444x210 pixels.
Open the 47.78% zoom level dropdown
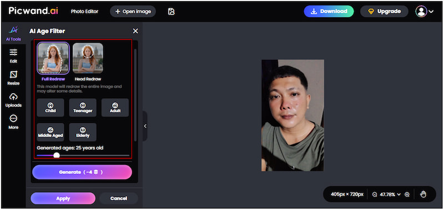click(390, 194)
